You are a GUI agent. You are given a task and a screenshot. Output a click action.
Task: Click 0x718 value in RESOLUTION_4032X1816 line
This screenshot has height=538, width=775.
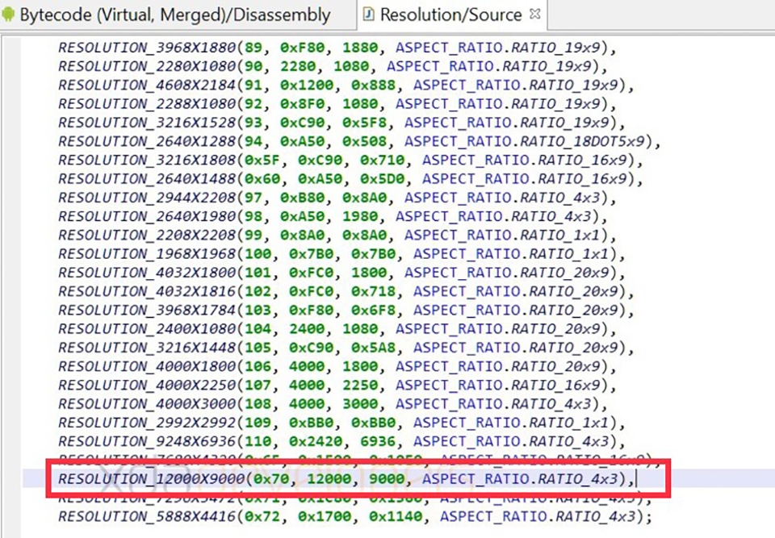point(374,292)
